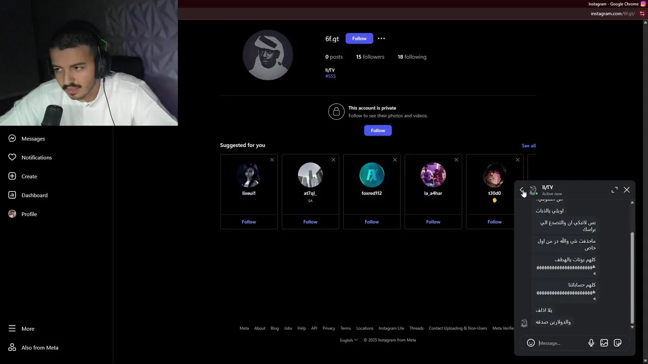Viewport: 648px width, 364px height.
Task: Dismiss t30d0 suggestion card
Action: point(517,160)
